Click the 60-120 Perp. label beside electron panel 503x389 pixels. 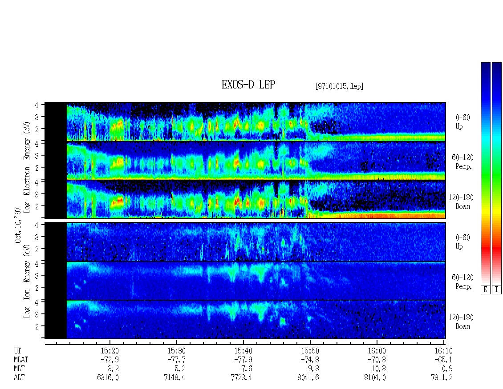click(x=462, y=162)
